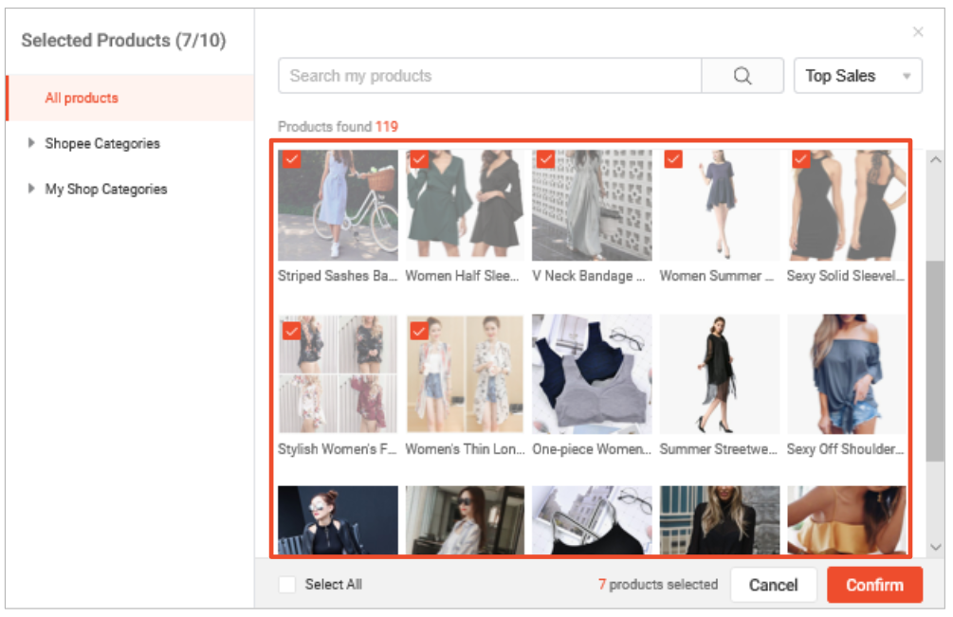
Task: Click the 'Selected Products (7/10)' heading
Action: point(123,40)
